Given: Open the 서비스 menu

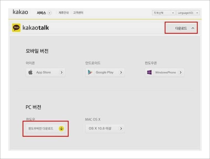Looking at the screenshot, I should pyautogui.click(x=41, y=13).
